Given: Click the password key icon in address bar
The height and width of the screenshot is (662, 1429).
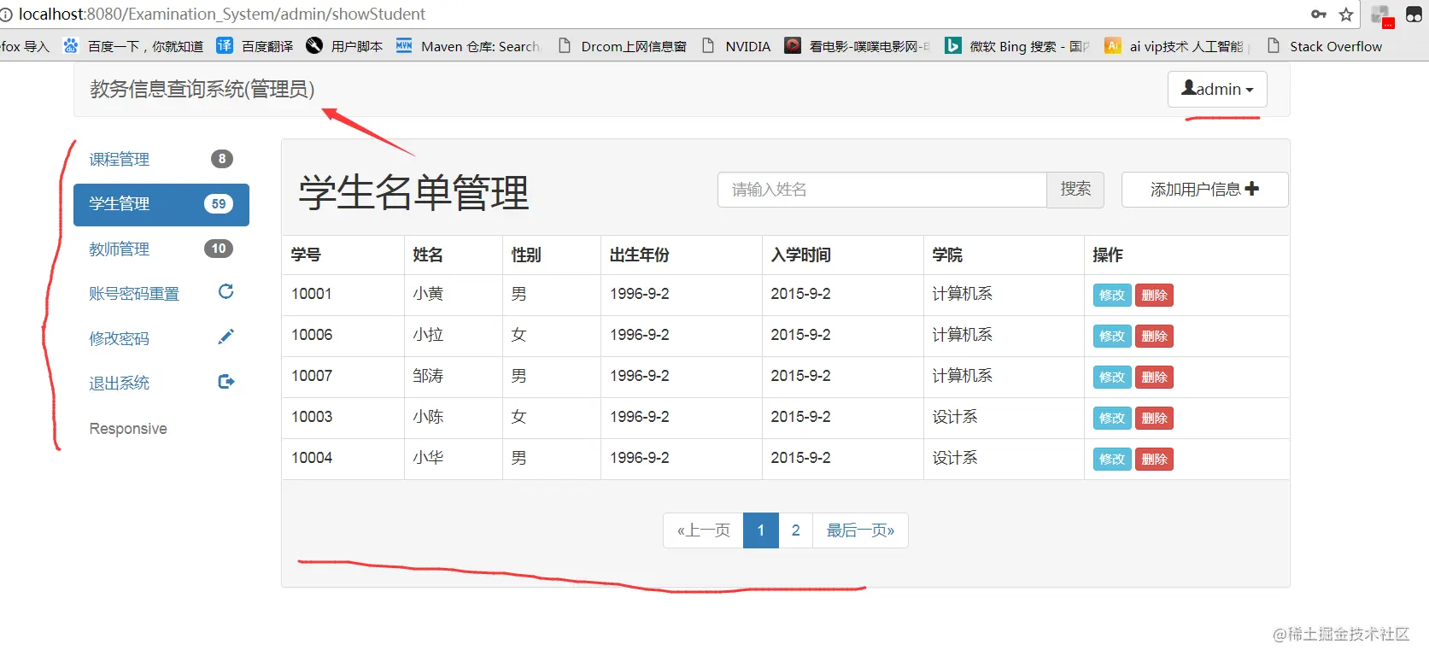Looking at the screenshot, I should (1319, 15).
